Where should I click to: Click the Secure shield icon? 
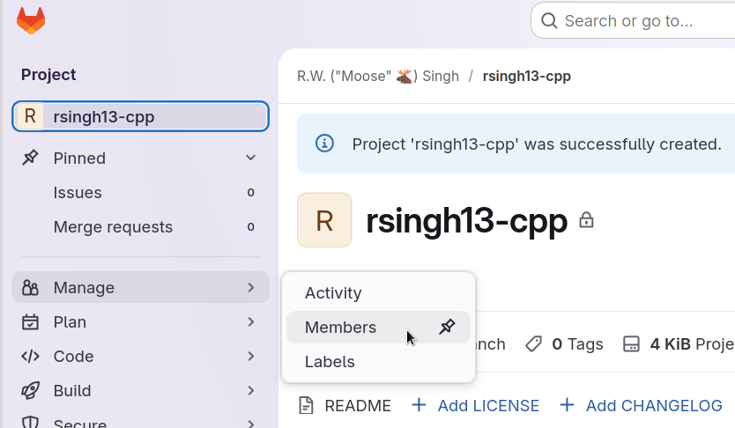(30, 423)
